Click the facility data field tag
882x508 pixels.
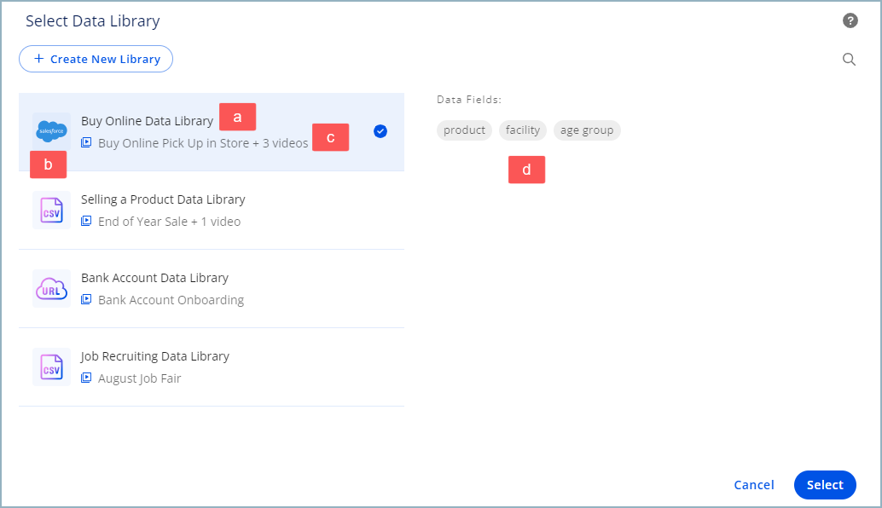pyautogui.click(x=523, y=130)
